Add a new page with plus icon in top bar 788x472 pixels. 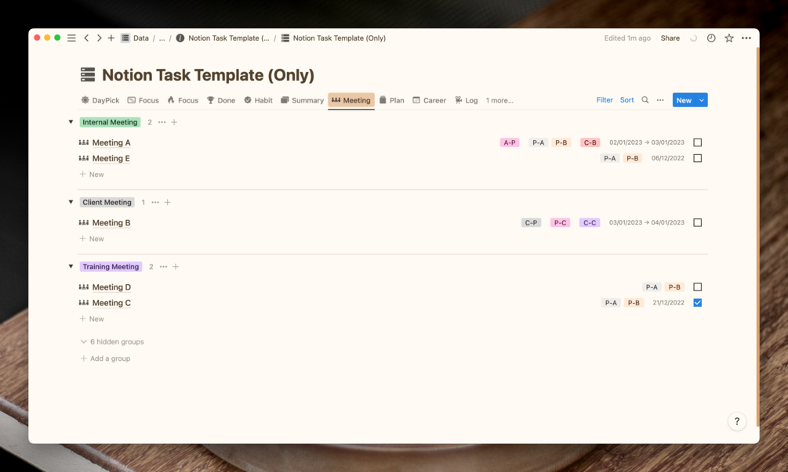(111, 38)
